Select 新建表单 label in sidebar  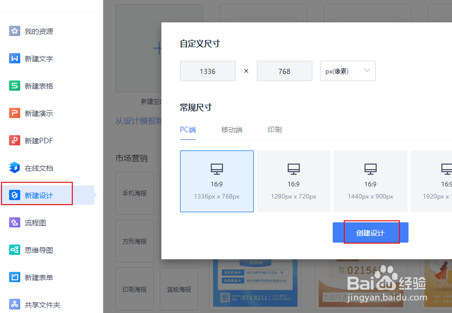tap(39, 278)
